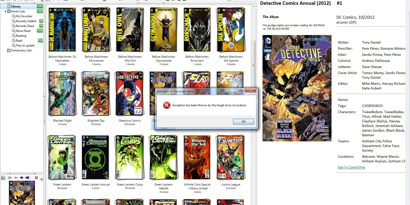410x205 pixels.
Task: Open the Never Read smart list
Action: 23,31
